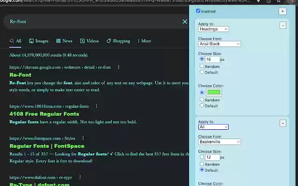Open the Re-Type | dafont.com result
Viewport: 298px width, 186px height.
coord(39,184)
